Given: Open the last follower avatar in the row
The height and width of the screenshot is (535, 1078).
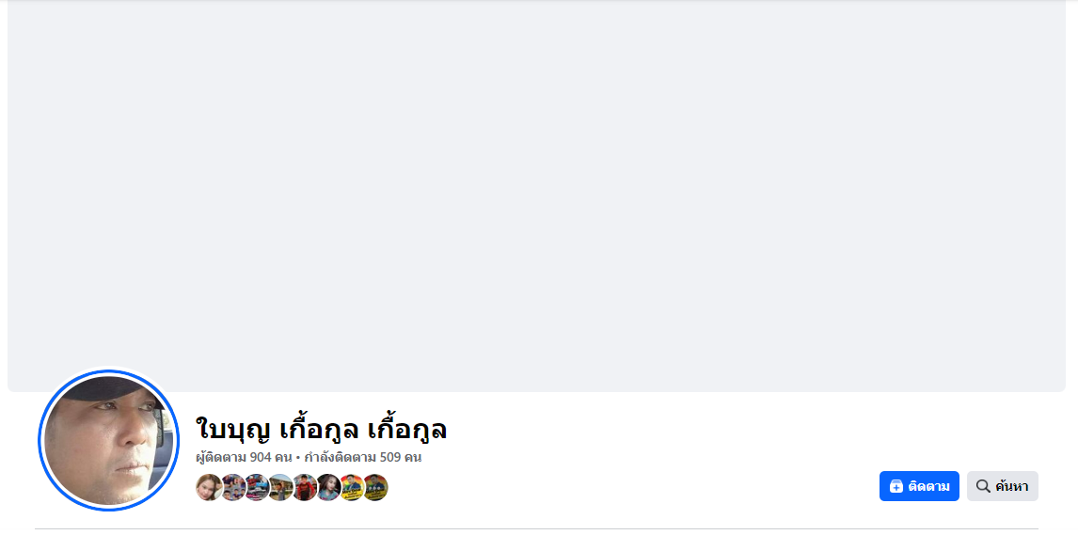Looking at the screenshot, I should (375, 488).
